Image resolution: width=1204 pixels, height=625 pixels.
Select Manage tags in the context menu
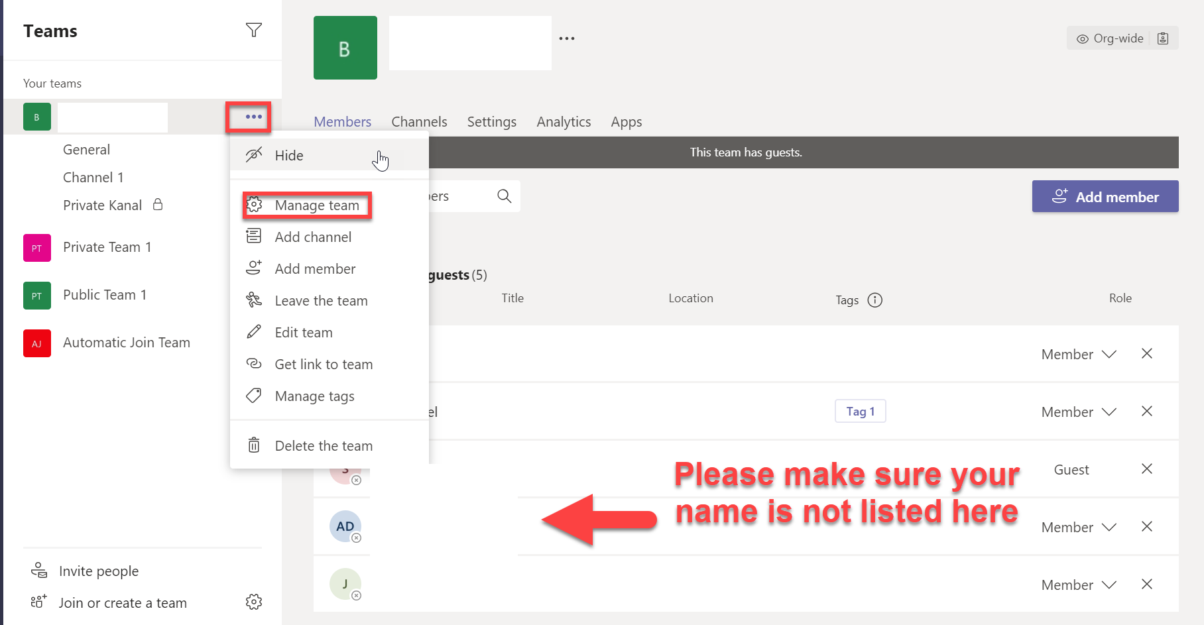coord(329,396)
